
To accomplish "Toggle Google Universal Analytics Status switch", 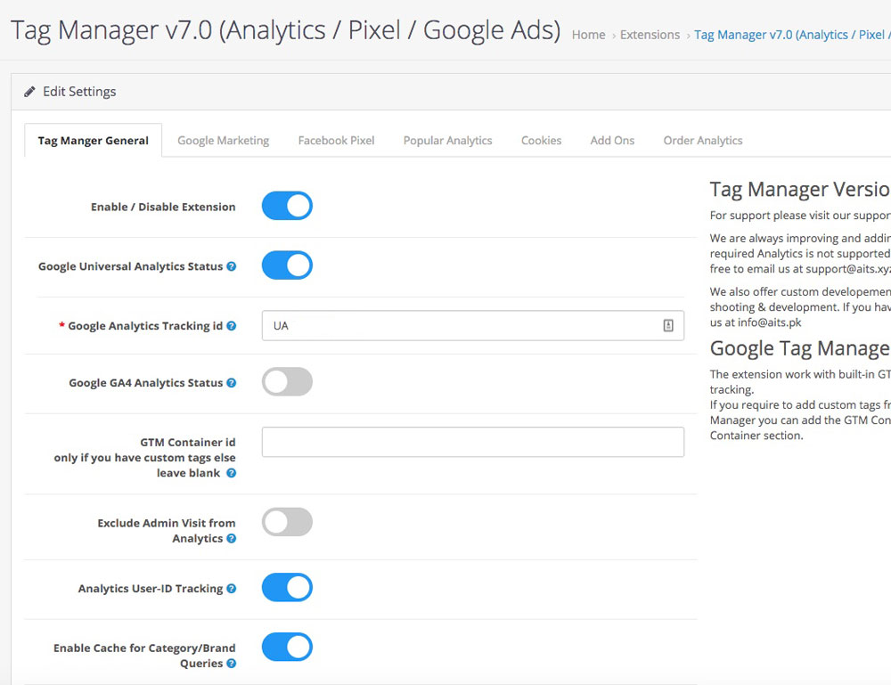I will [x=287, y=265].
